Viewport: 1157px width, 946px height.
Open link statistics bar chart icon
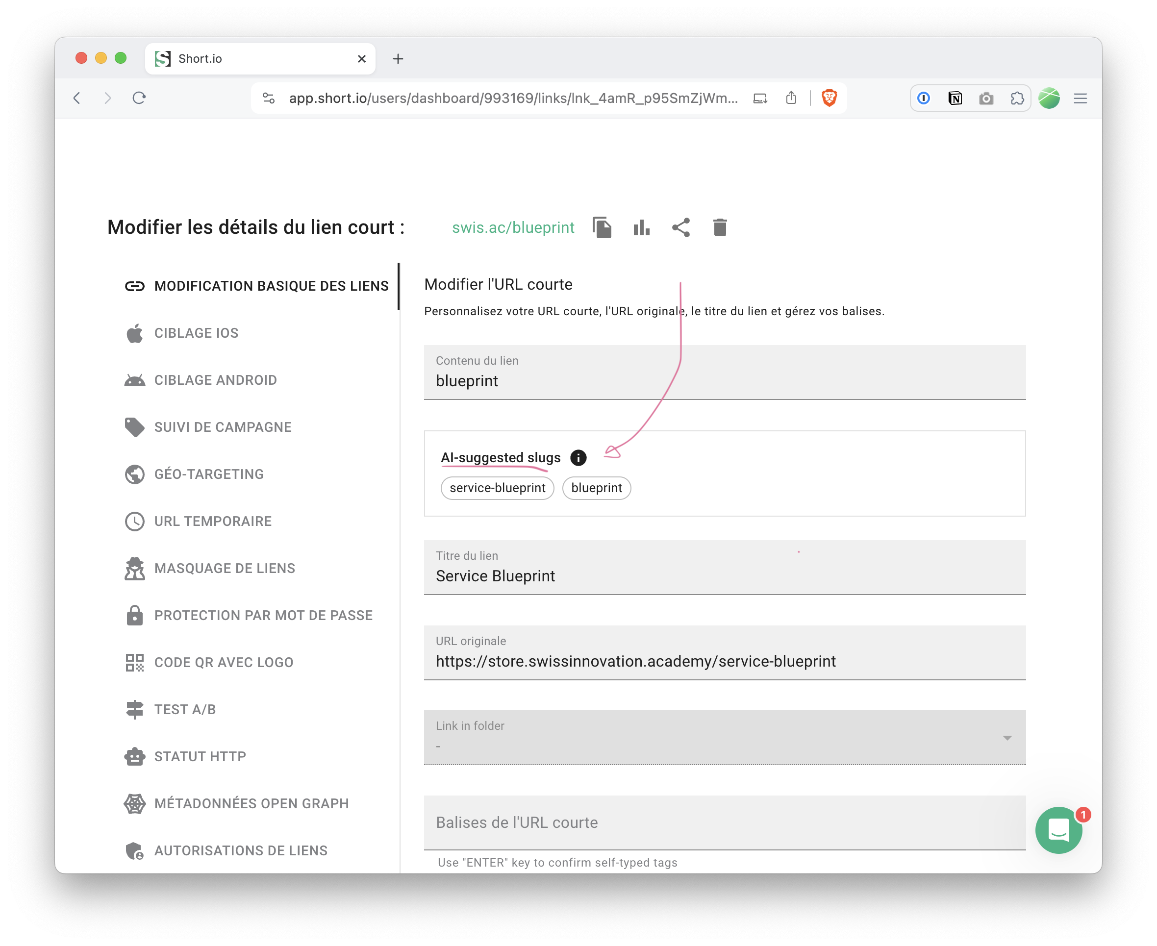tap(641, 227)
